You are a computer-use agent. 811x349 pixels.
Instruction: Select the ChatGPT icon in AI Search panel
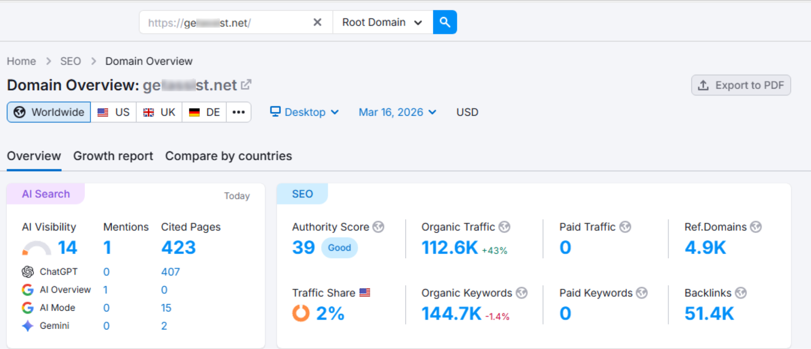(x=28, y=272)
